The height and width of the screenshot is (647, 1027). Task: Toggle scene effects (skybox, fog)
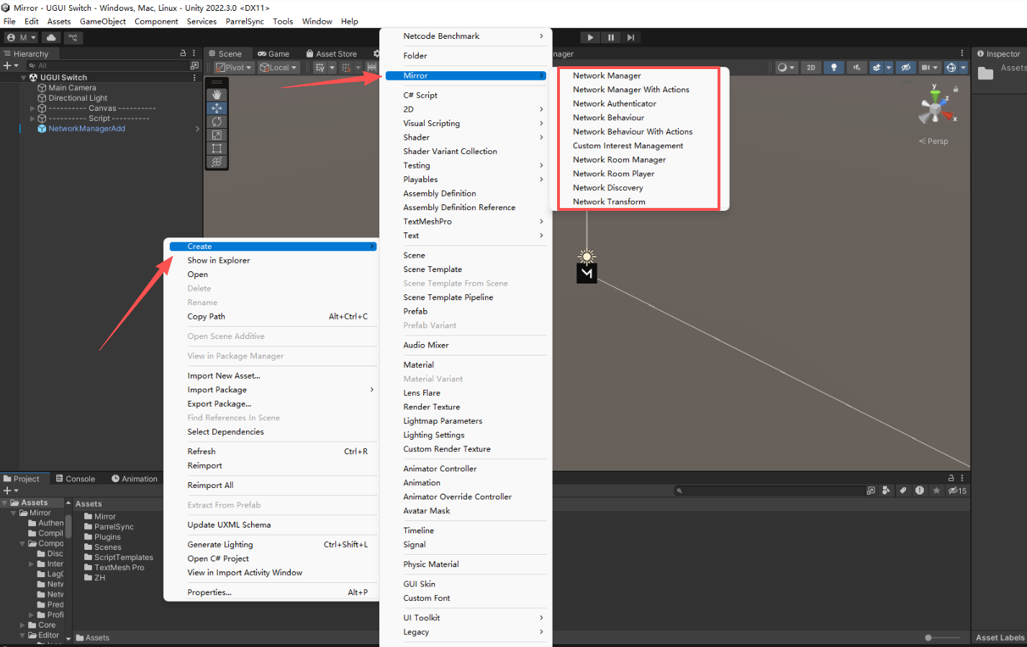(x=877, y=67)
